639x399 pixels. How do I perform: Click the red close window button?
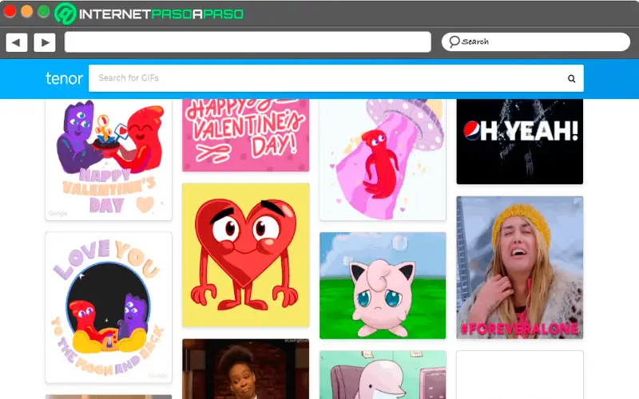pos(10,11)
